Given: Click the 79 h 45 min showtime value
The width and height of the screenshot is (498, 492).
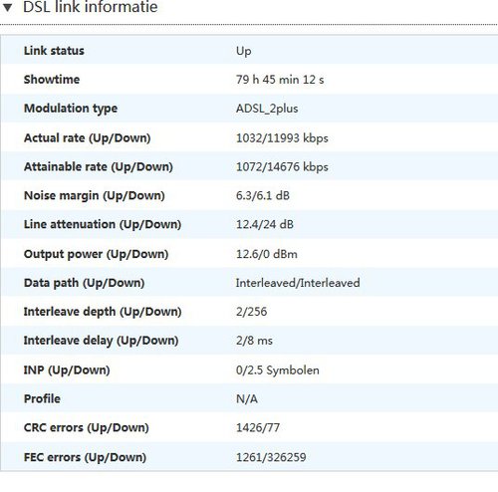Looking at the screenshot, I should [280, 80].
